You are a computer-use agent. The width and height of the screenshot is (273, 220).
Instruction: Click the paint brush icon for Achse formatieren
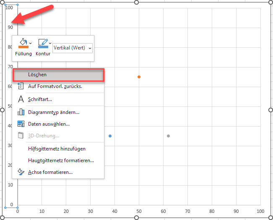21,172
